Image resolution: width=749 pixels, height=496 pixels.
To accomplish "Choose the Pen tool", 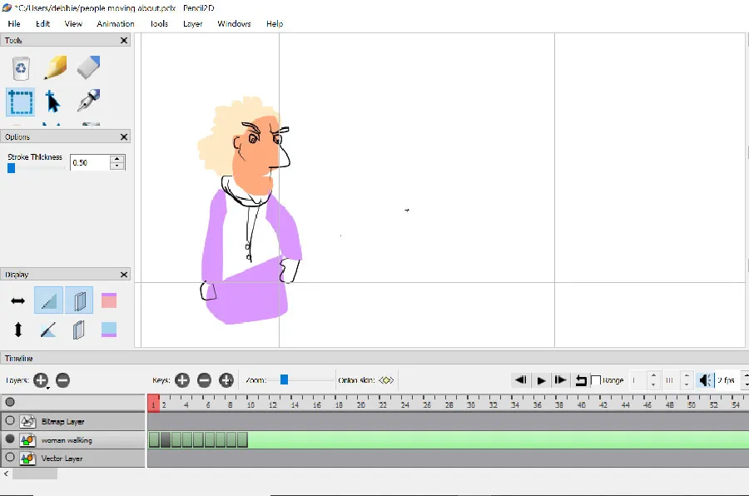I will click(x=89, y=102).
